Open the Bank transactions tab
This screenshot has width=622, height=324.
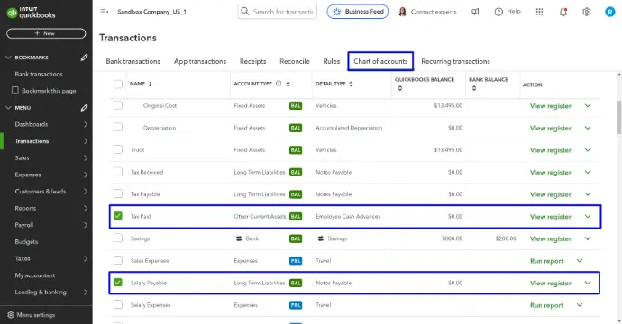point(133,61)
